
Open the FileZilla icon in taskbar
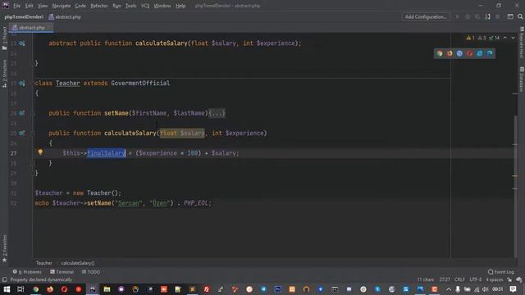point(207,289)
